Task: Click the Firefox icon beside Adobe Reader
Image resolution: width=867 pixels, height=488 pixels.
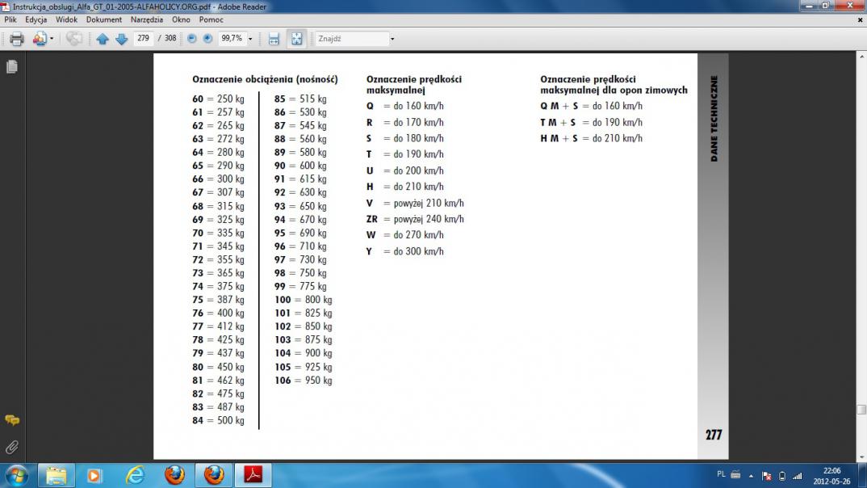Action: point(214,475)
